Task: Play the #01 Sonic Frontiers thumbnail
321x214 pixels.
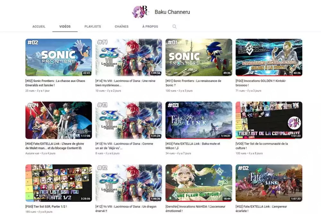Action: tap(199, 57)
